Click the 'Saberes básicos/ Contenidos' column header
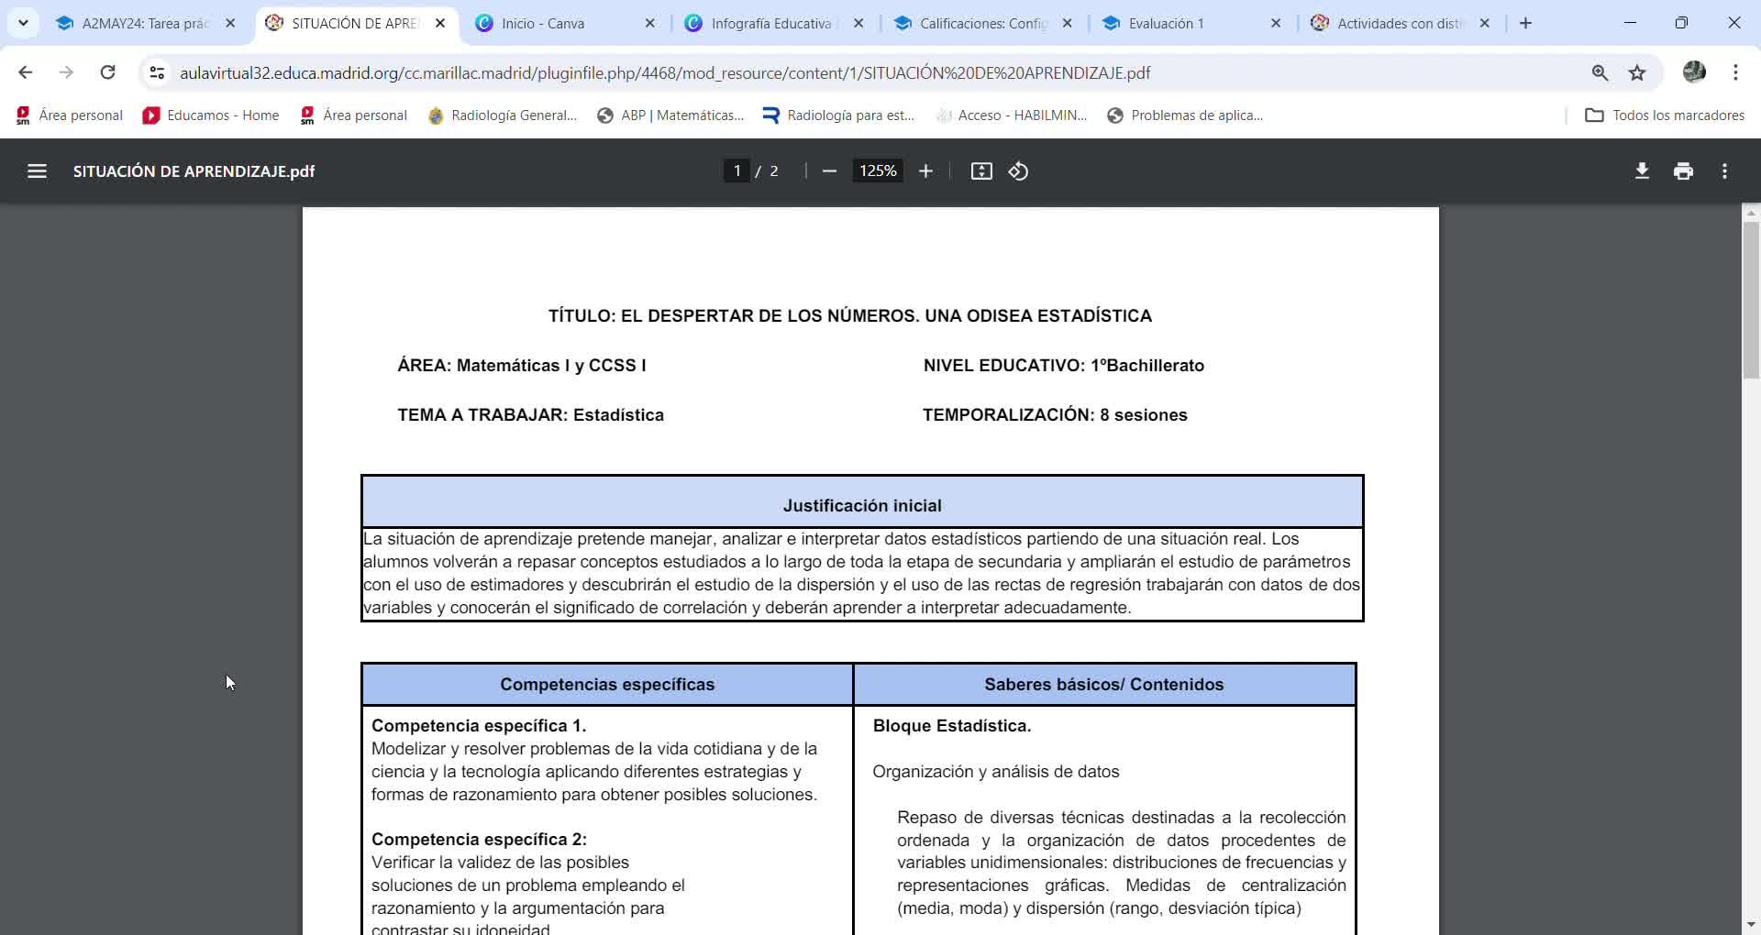The width and height of the screenshot is (1761, 935). [1104, 685]
